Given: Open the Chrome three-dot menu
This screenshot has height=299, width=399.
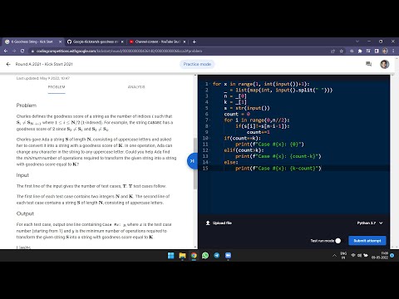Looking at the screenshot, I should (x=393, y=51).
